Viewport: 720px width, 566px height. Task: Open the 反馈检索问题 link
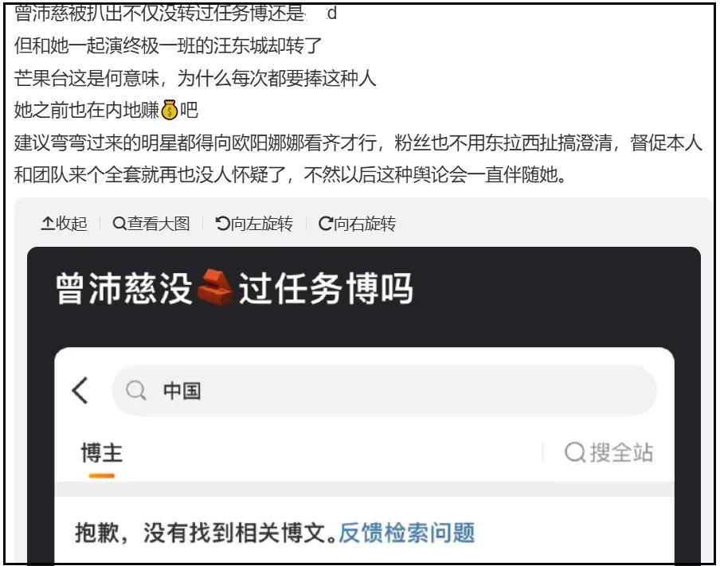pos(406,533)
